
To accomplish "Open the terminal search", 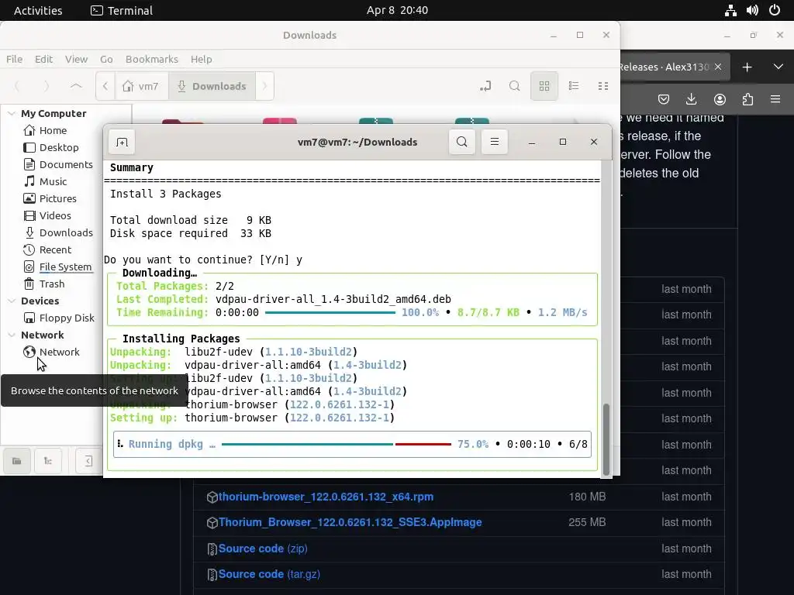I will pos(462,143).
